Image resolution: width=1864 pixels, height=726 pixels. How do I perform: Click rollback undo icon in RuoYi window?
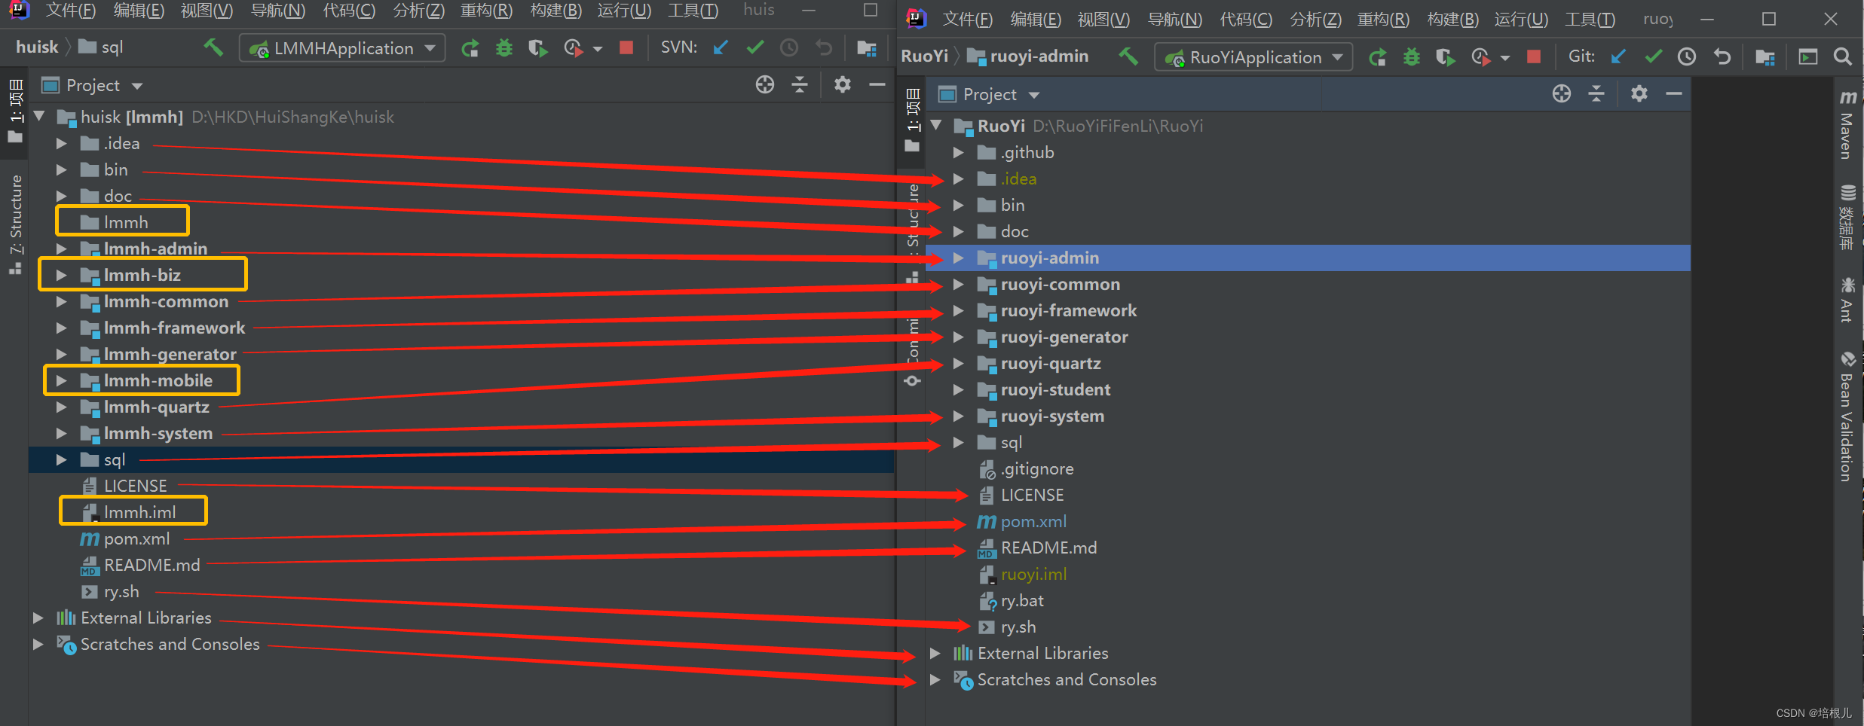coord(1722,57)
